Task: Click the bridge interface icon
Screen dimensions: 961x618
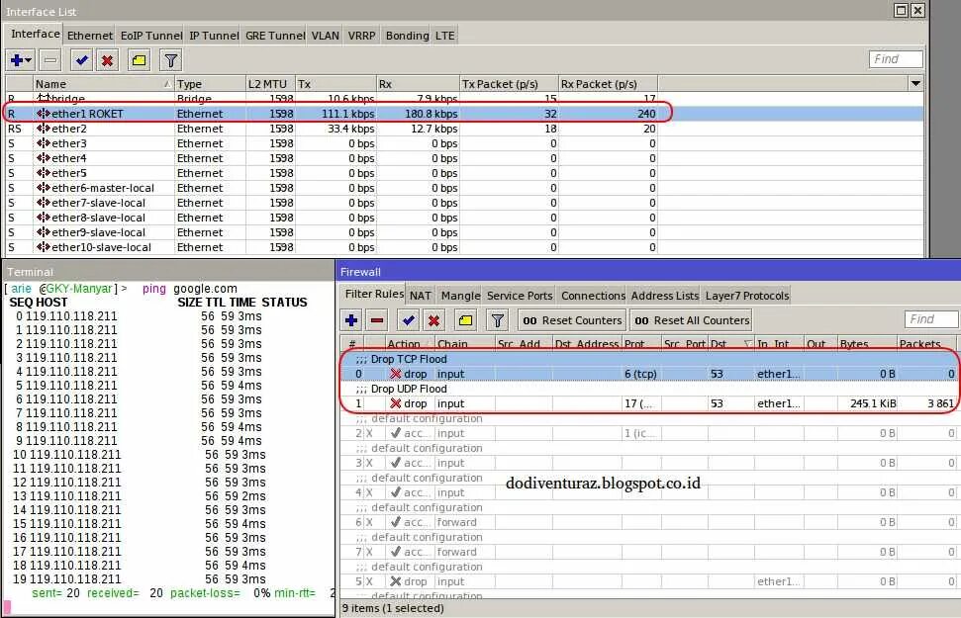Action: pos(43,98)
